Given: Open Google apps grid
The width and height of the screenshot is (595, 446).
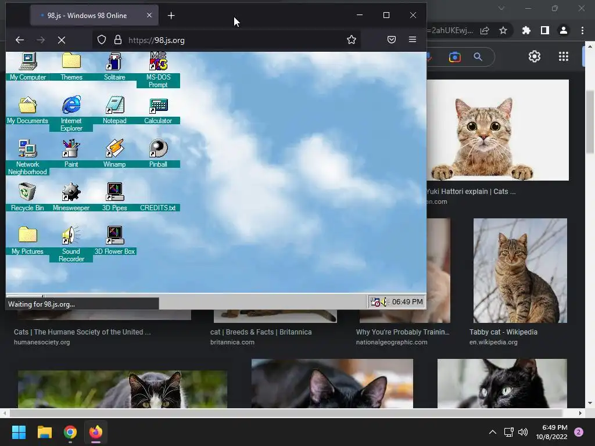Looking at the screenshot, I should pyautogui.click(x=564, y=56).
